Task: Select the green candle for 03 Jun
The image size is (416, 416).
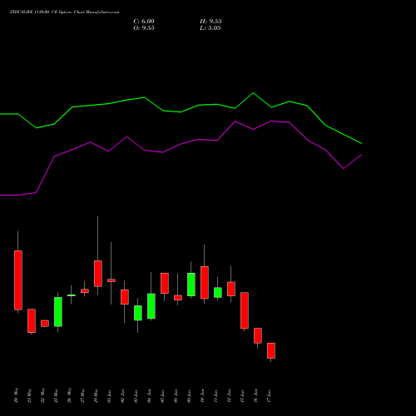Action: [138, 313]
